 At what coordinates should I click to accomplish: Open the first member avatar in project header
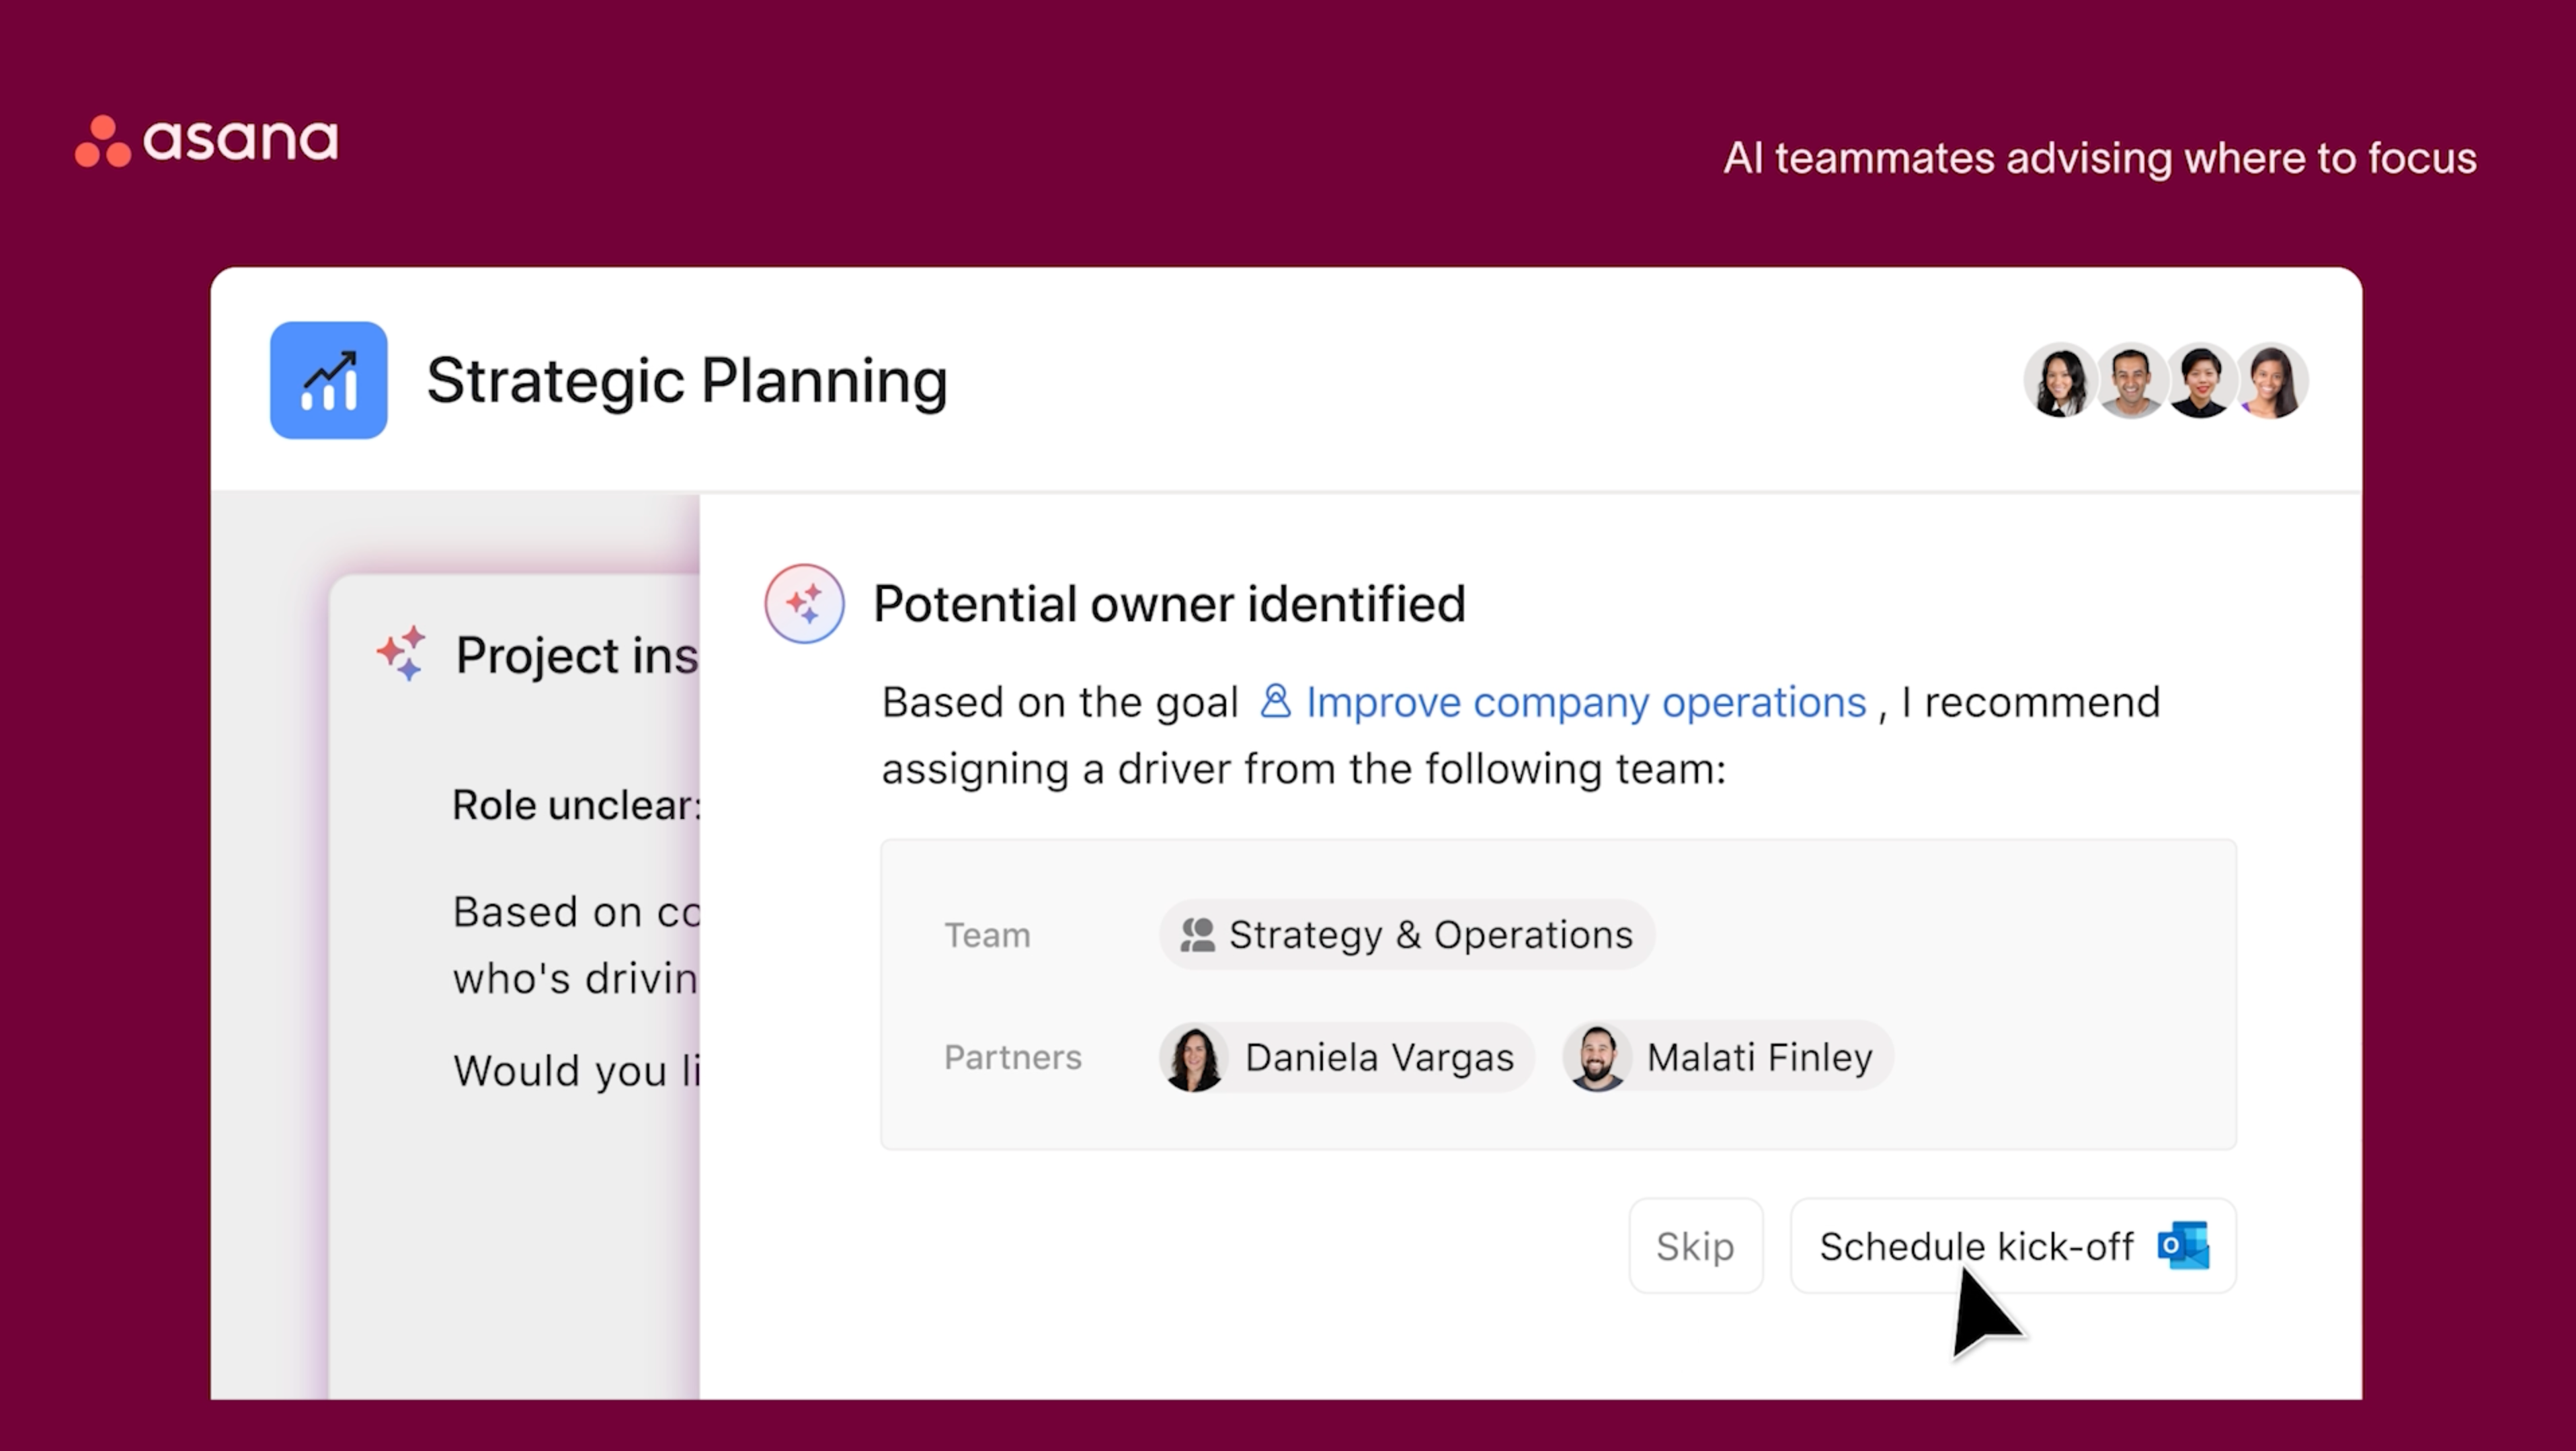point(2060,381)
